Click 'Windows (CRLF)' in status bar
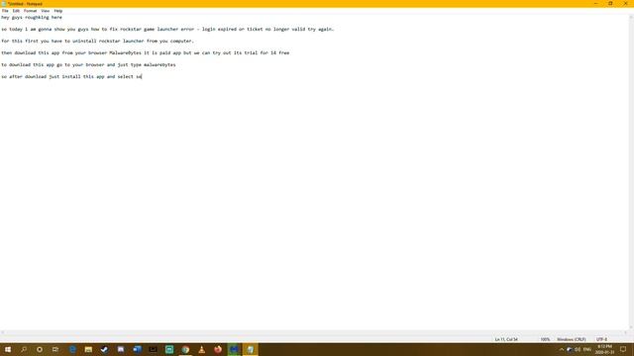The width and height of the screenshot is (634, 356). (x=571, y=339)
